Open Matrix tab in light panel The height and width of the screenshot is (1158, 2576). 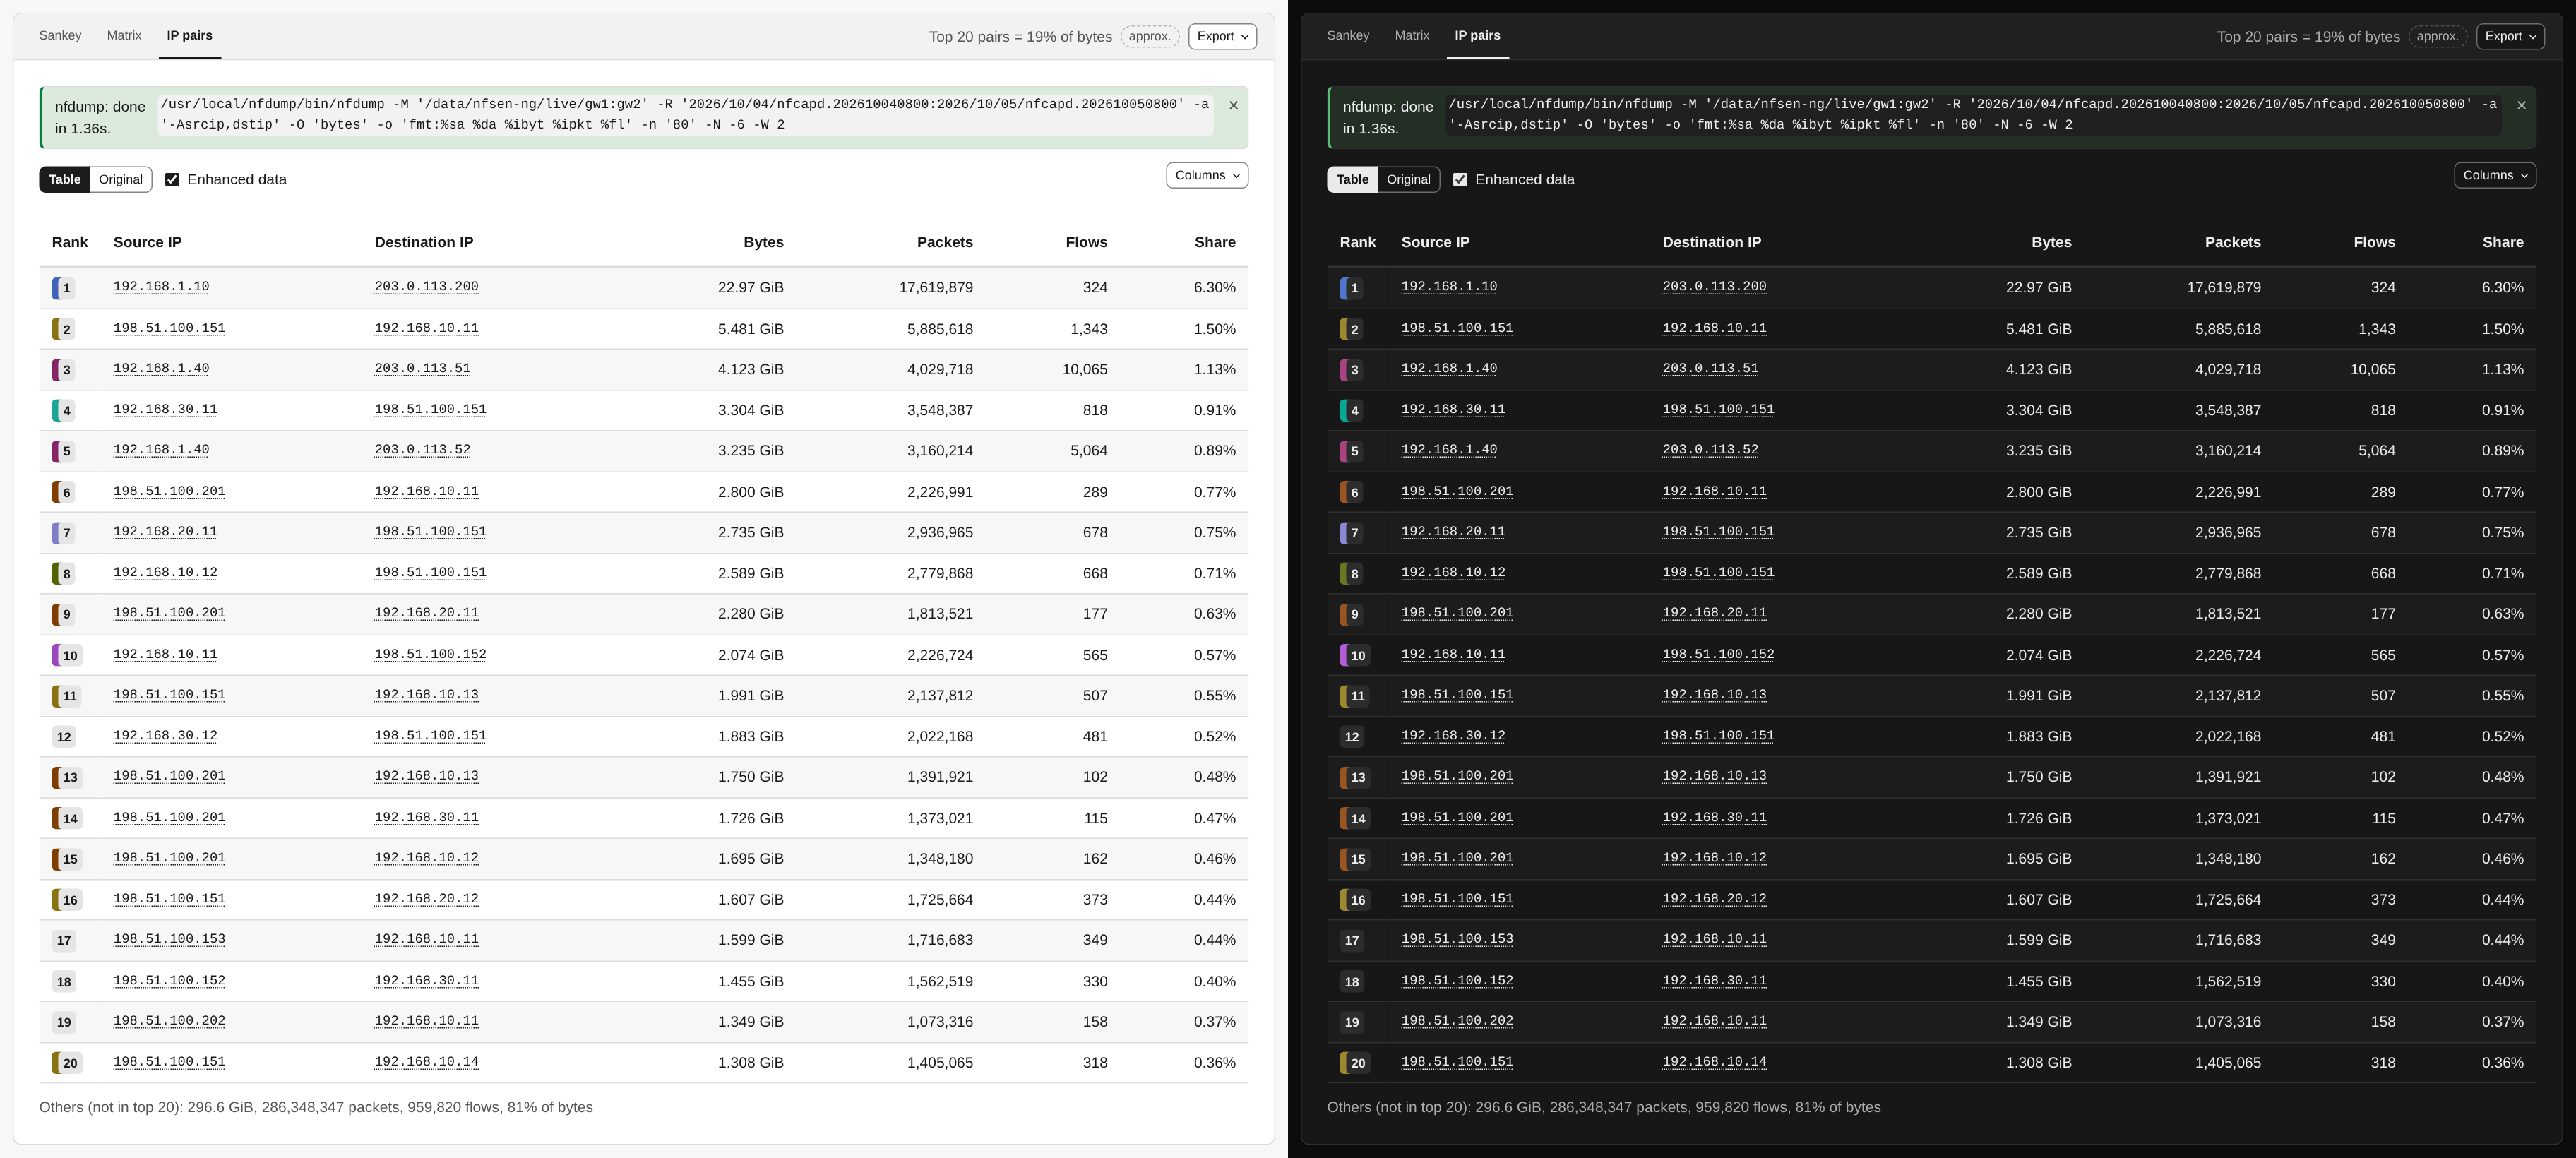click(x=124, y=35)
